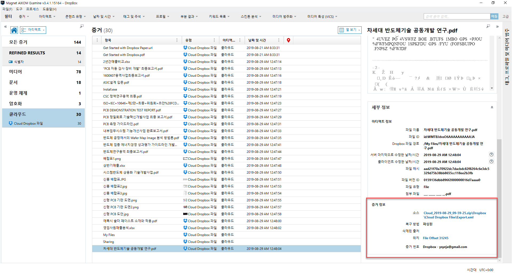Click the home icon in evidence navigator

tap(14, 30)
